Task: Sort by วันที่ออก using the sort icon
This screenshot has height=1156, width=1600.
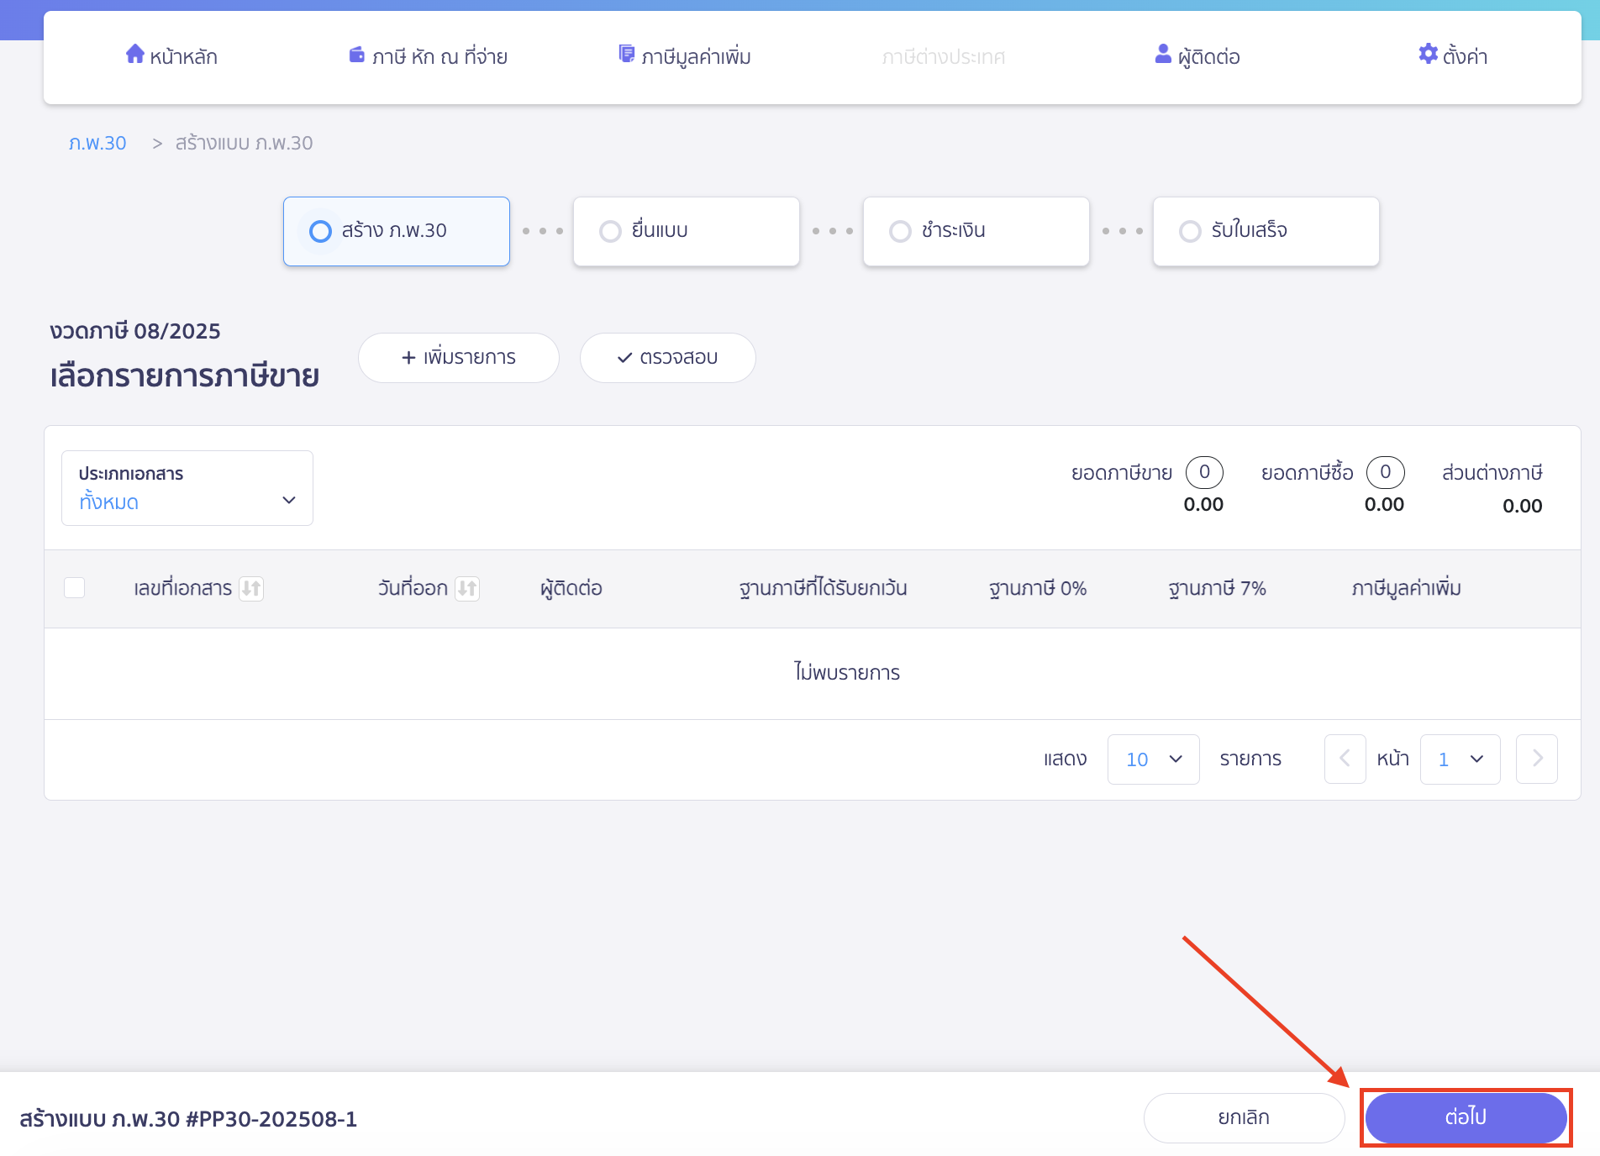Action: click(x=467, y=589)
